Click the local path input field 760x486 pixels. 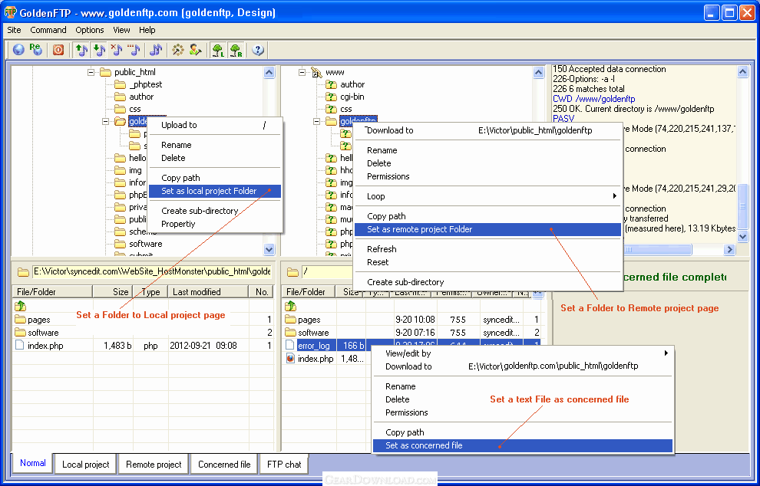(x=152, y=271)
